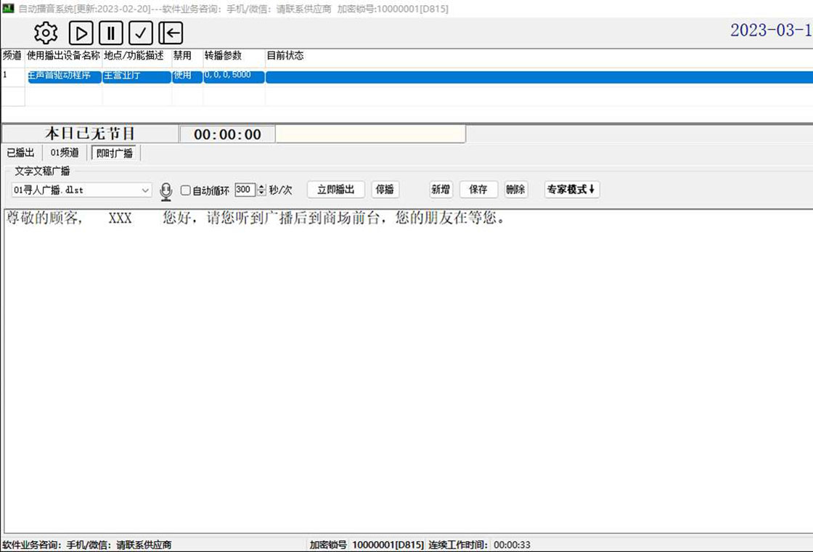Click the 0,0,0,5000 parameters cell
Image resolution: width=813 pixels, height=552 pixels.
point(234,77)
